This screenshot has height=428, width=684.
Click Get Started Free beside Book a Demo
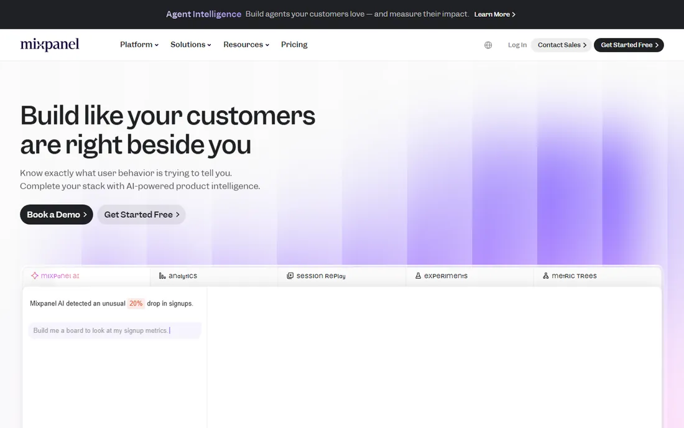coord(141,215)
